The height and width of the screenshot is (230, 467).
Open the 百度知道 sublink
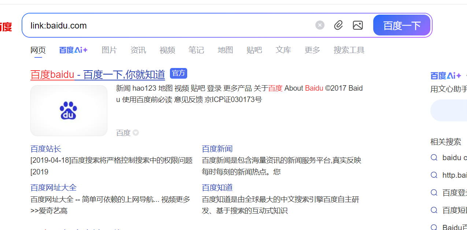click(217, 188)
